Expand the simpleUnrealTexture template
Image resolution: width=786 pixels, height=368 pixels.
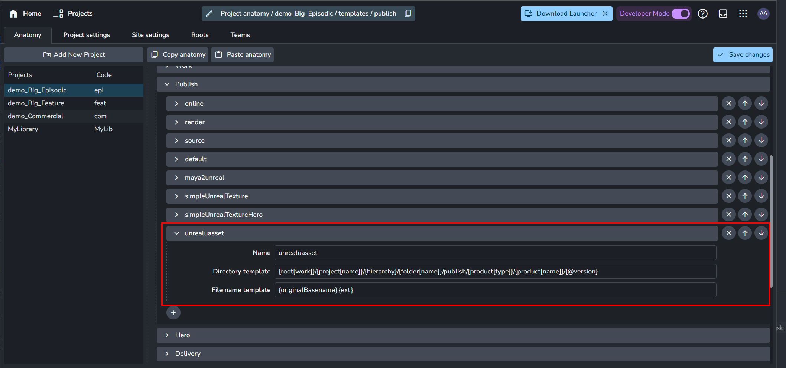click(x=177, y=196)
